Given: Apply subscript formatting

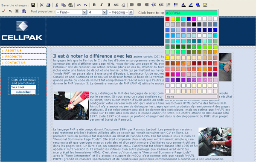Looking at the screenshot, I should (x=10, y=11).
